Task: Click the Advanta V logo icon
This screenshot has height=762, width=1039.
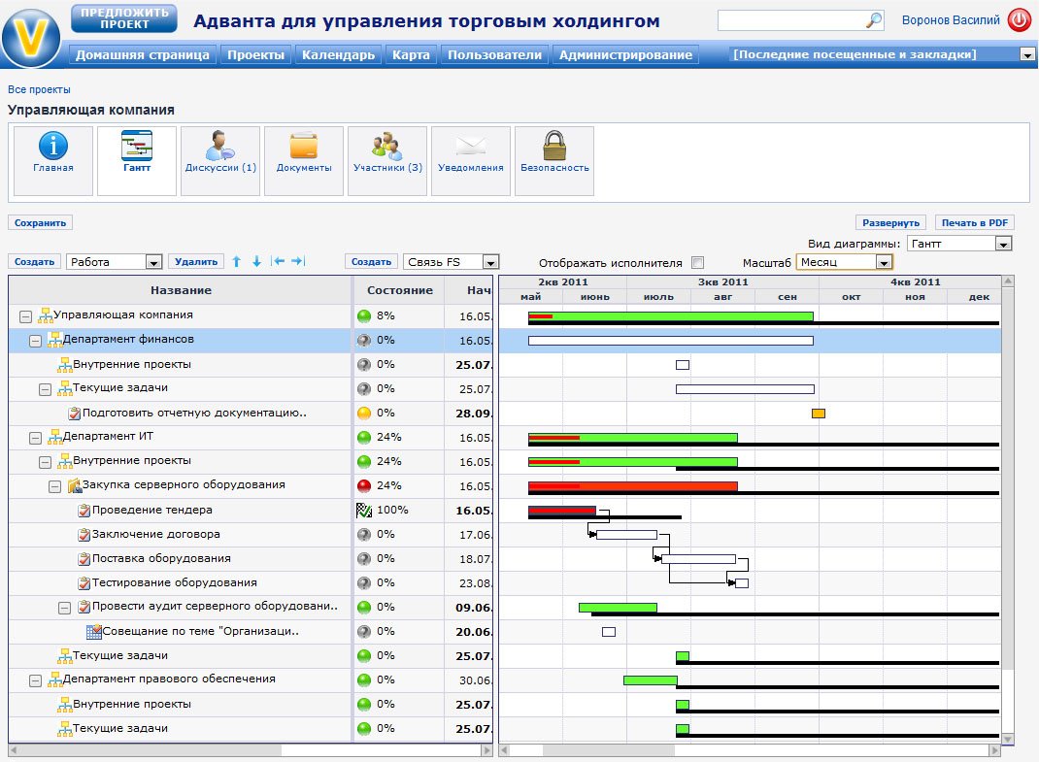Action: click(31, 37)
